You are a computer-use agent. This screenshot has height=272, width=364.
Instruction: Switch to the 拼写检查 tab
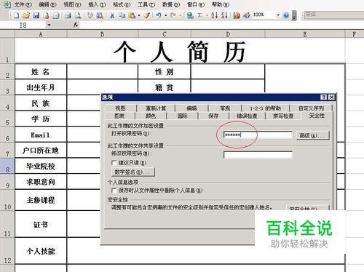tap(283, 116)
